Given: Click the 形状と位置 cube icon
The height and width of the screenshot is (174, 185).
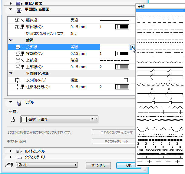Looking at the screenshot, I should pos(19,4).
